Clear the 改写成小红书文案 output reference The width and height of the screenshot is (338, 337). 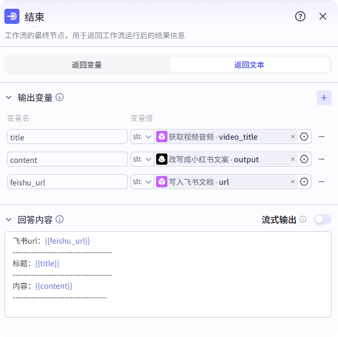(x=292, y=159)
